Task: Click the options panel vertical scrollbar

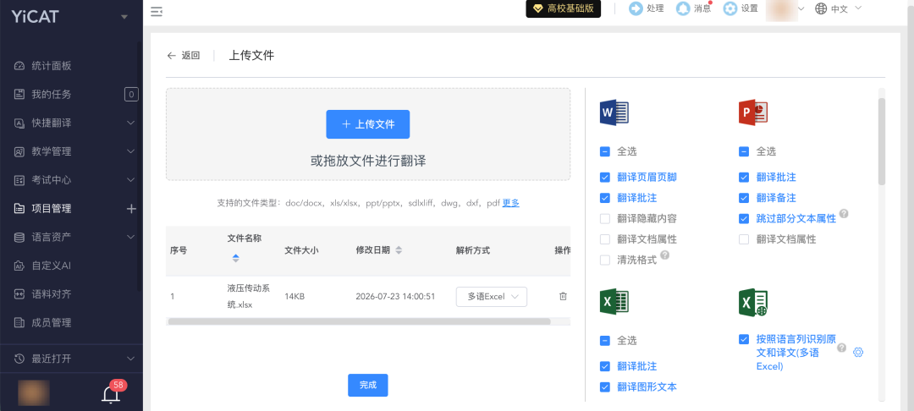Action: (x=881, y=141)
